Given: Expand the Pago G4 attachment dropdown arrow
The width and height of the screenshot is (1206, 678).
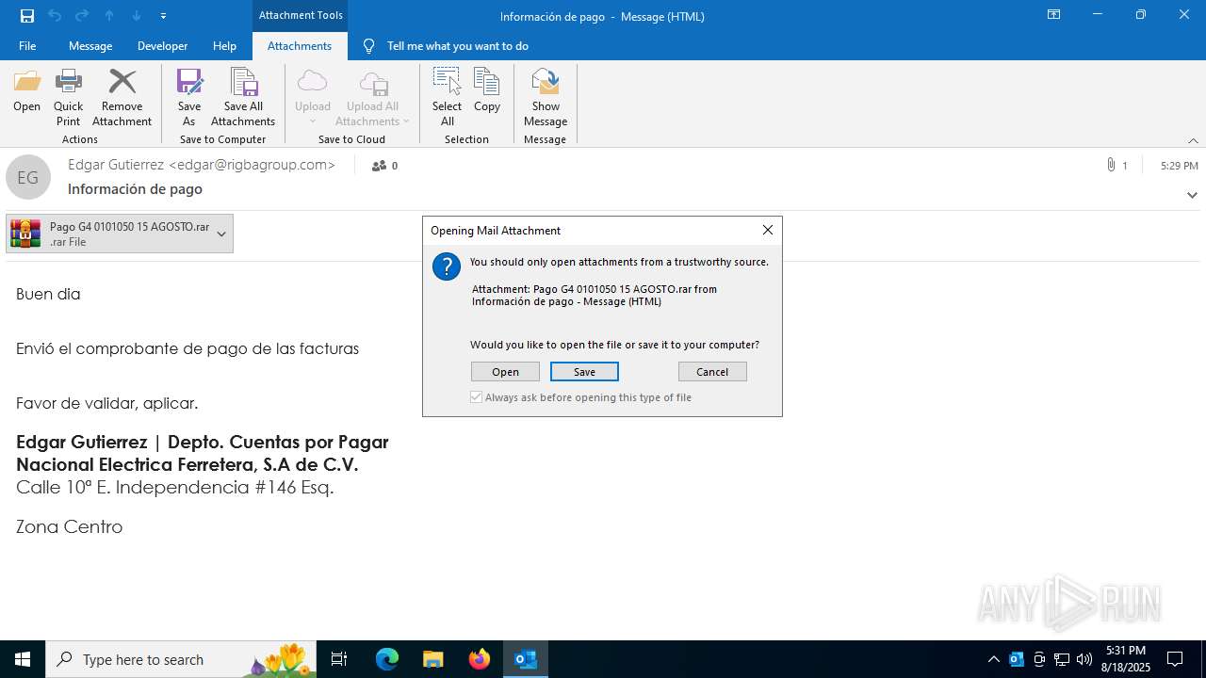Looking at the screenshot, I should (x=221, y=234).
